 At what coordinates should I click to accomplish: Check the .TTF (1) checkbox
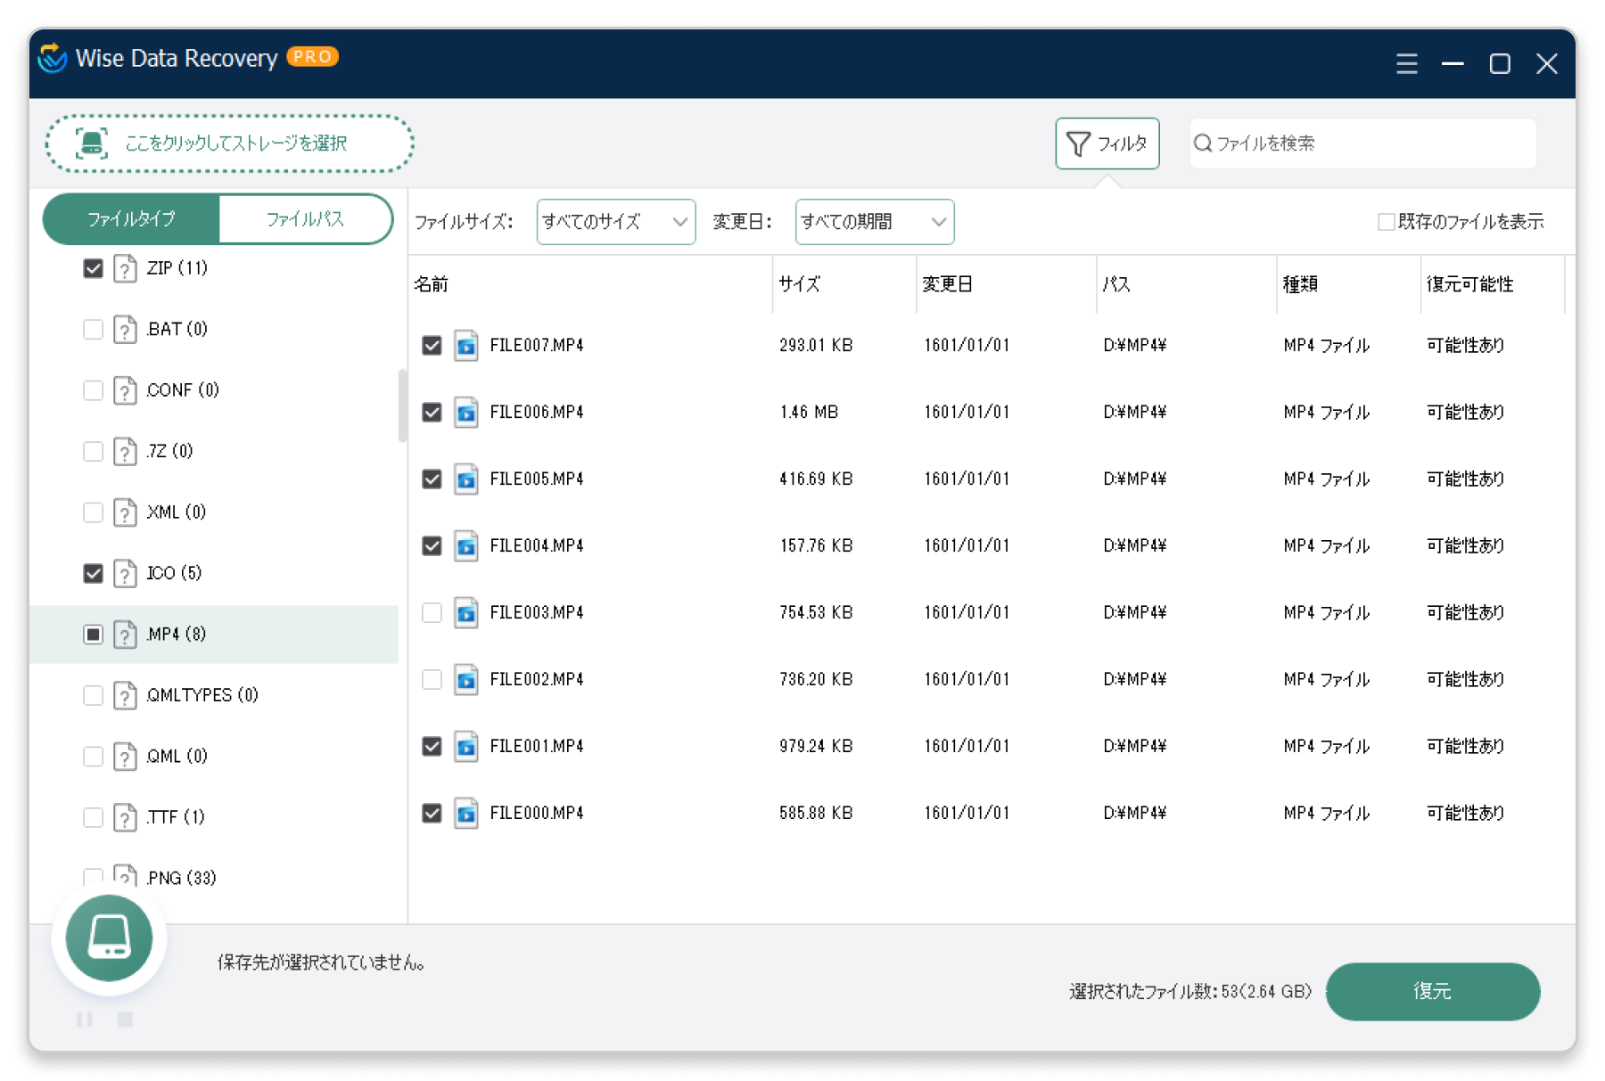click(x=93, y=817)
